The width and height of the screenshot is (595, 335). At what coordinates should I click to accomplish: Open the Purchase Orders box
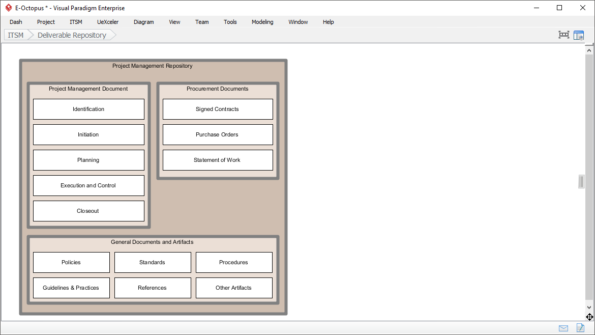point(218,134)
